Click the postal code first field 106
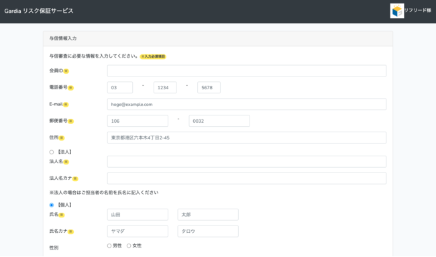436x257 pixels. click(x=138, y=121)
